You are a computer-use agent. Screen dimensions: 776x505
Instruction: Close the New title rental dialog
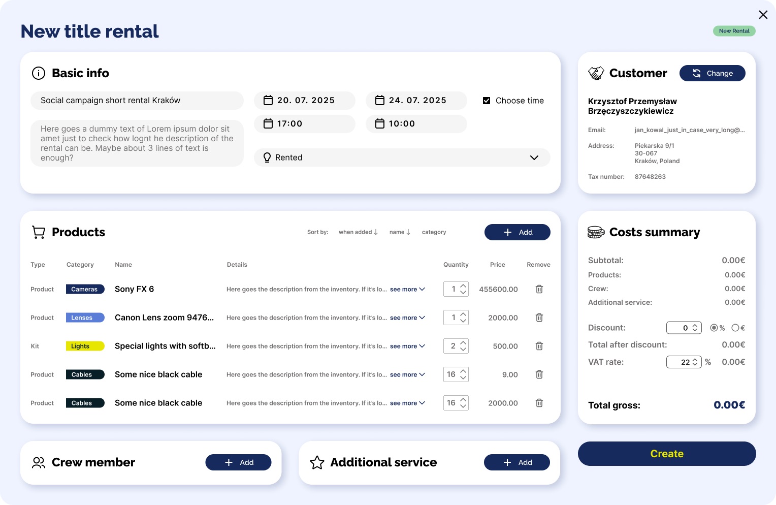click(763, 15)
